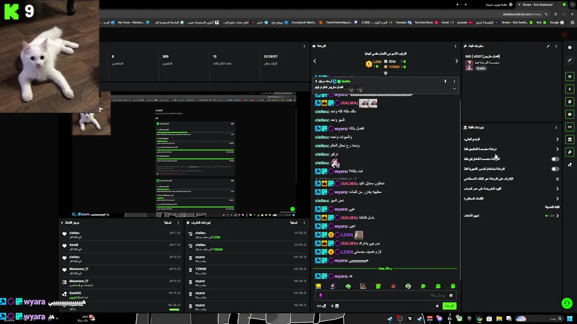Click the three-dots cluster icon below wrench
Image resolution: width=577 pixels, height=324 pixels.
click(x=570, y=165)
